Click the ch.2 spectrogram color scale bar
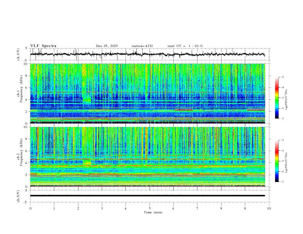 coord(277,161)
